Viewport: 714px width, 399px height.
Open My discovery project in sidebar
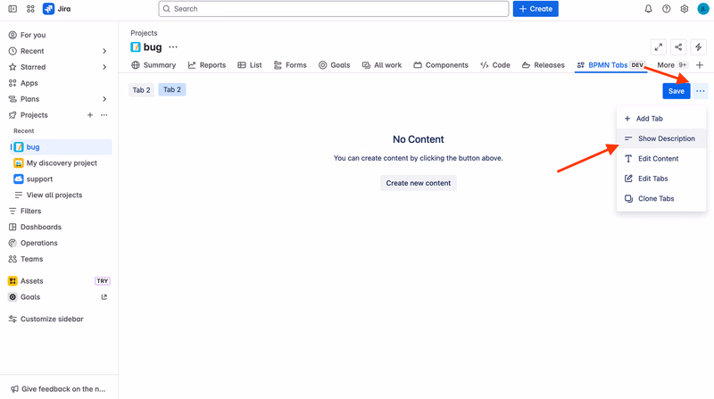point(61,163)
